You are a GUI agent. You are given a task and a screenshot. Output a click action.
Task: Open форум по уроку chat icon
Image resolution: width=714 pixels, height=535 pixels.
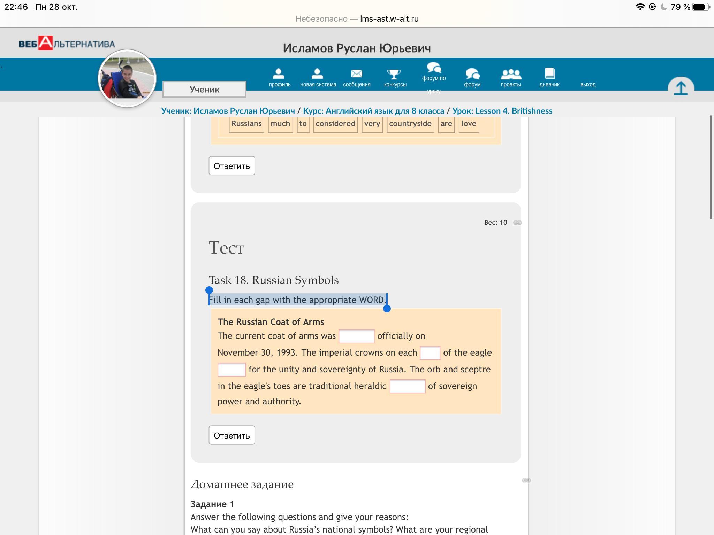pyautogui.click(x=434, y=77)
